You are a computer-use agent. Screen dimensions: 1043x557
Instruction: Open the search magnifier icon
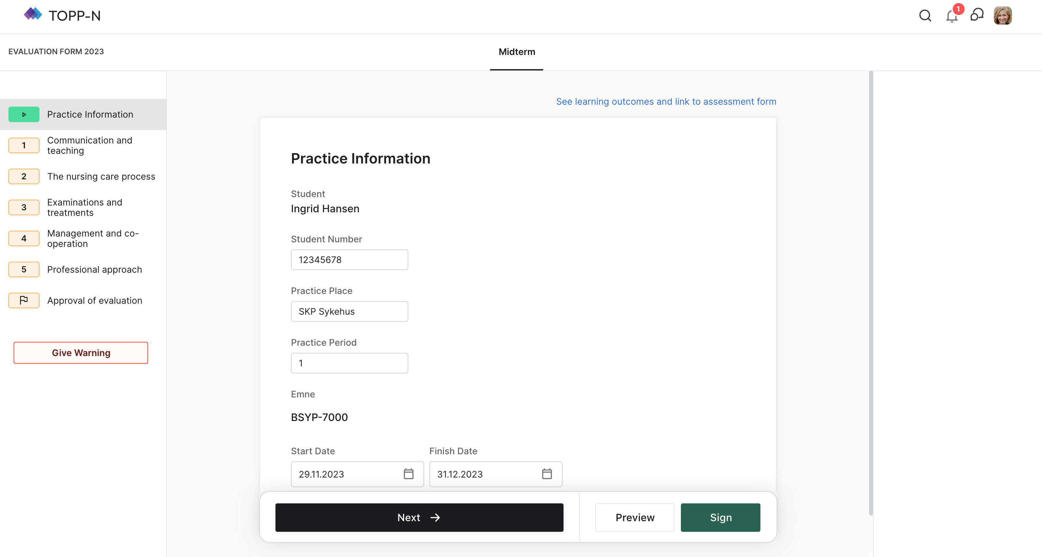(925, 16)
